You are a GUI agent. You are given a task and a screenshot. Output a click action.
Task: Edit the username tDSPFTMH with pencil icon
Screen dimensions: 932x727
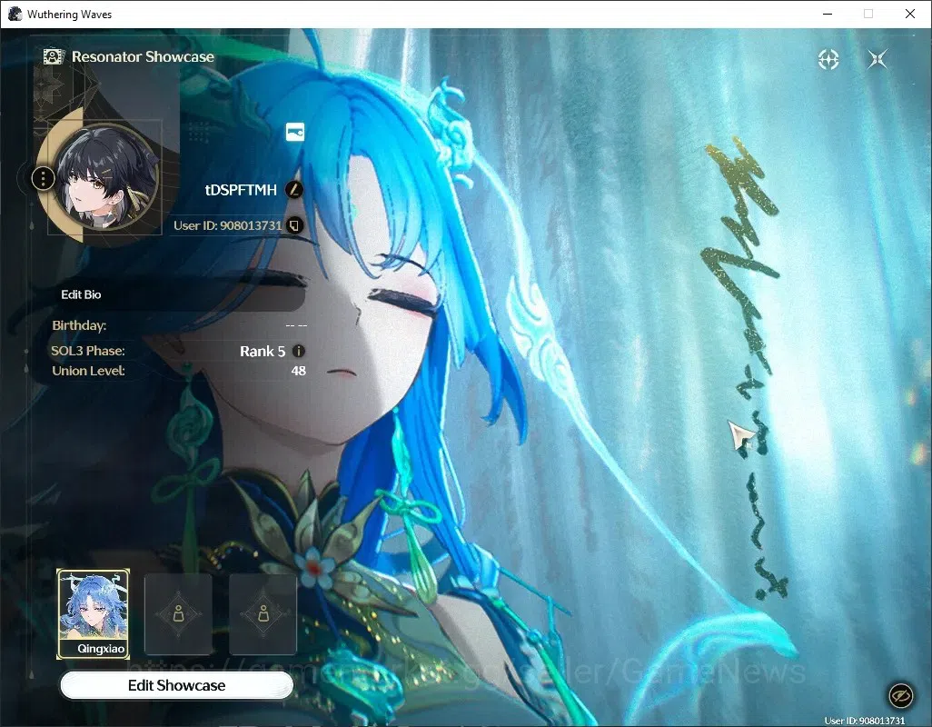point(293,190)
